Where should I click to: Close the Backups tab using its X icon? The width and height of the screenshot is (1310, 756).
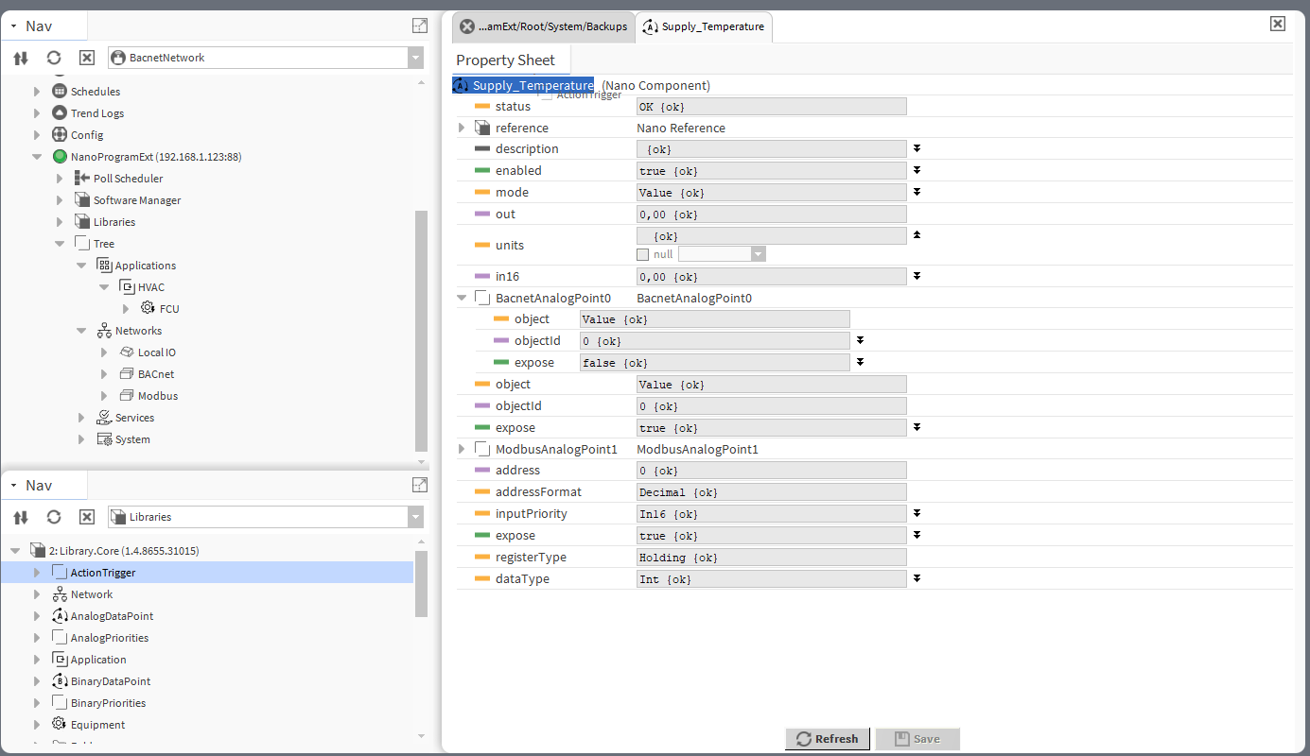tap(466, 26)
